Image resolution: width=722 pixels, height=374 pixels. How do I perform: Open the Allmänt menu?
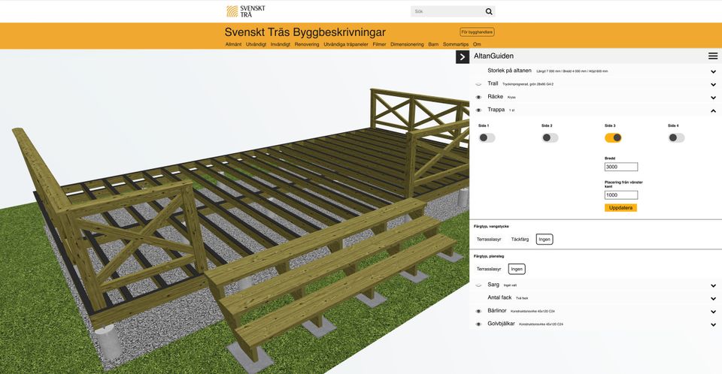(233, 44)
